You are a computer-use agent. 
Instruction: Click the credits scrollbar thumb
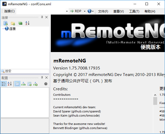coord(155,101)
